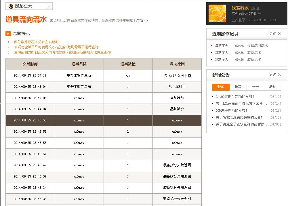Click the orange 温馨提示 arrow icon
Image resolution: width=288 pixels, height=206 pixels.
(8, 34)
